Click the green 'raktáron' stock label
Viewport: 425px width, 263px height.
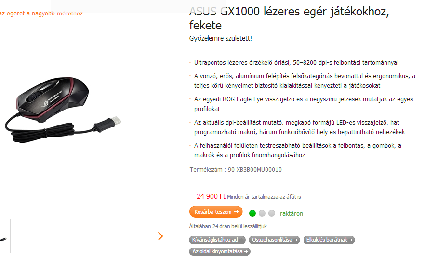click(292, 214)
